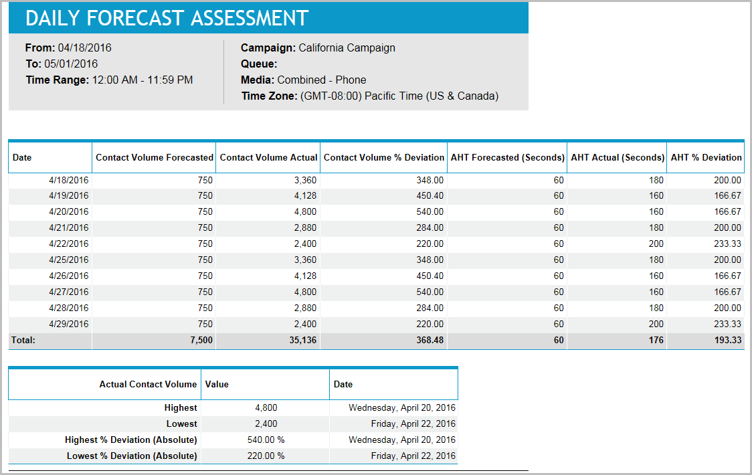Click Wednesday, April 20, 2016 date entry
Screen dimensions: 752x475
point(401,407)
